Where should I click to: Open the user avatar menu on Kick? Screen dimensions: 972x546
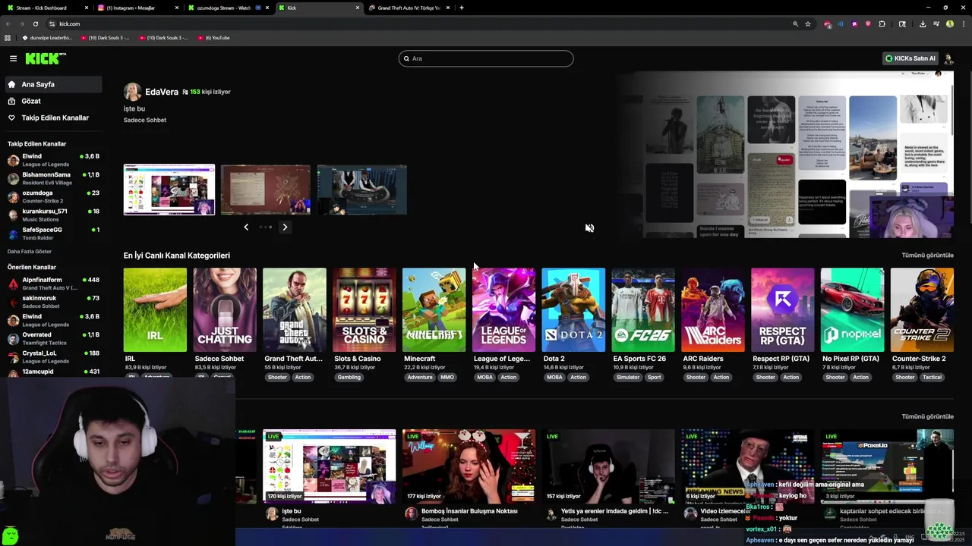point(948,58)
